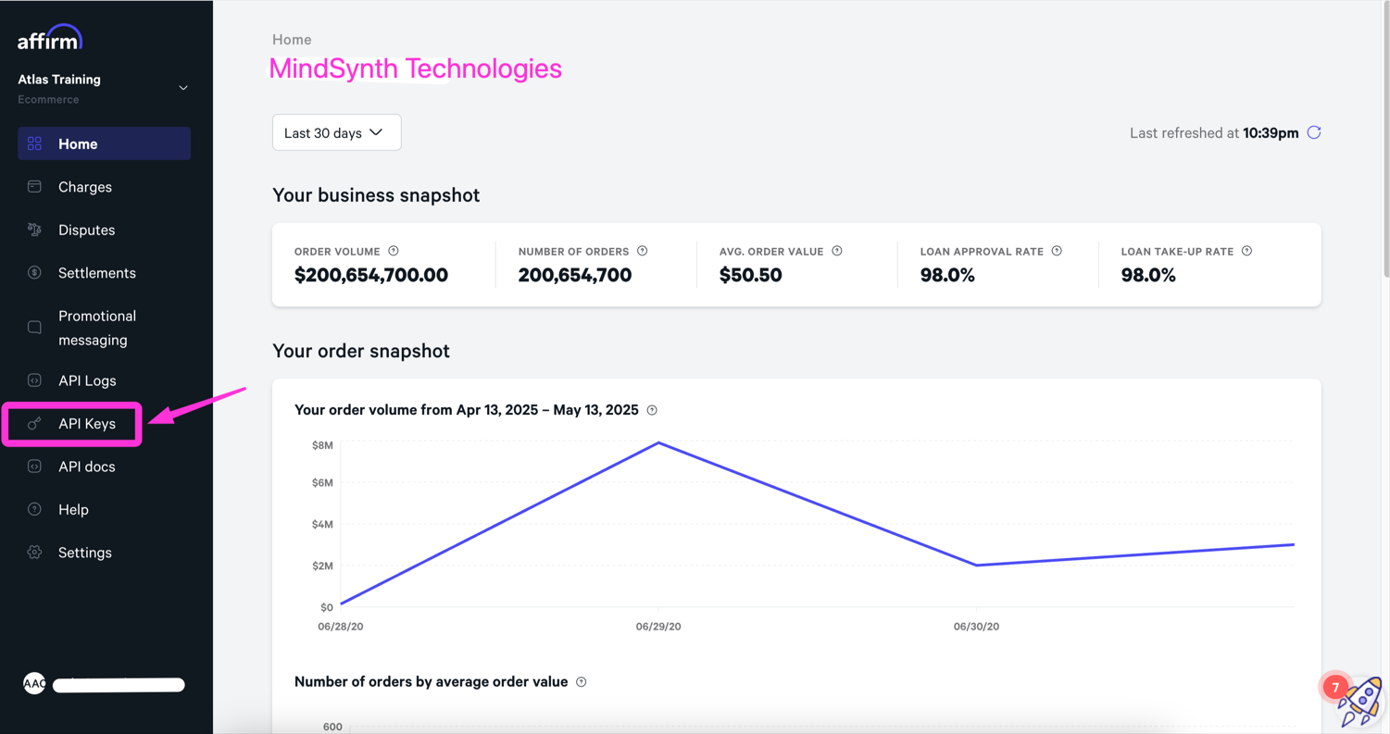Open the Home menu item

point(104,143)
